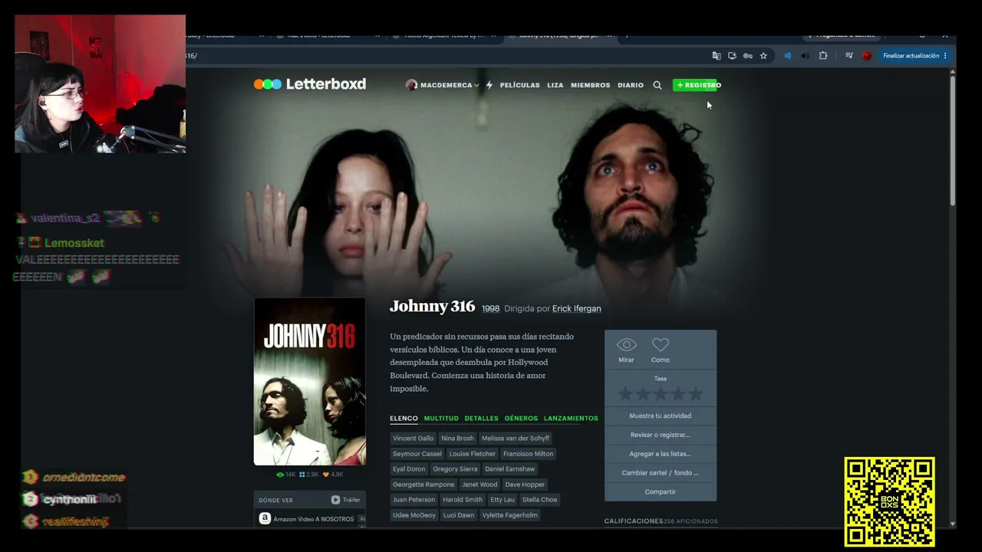Switch to the ELENCO tab

pyautogui.click(x=404, y=419)
